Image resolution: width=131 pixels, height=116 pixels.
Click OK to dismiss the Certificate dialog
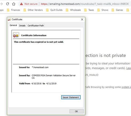76,111
